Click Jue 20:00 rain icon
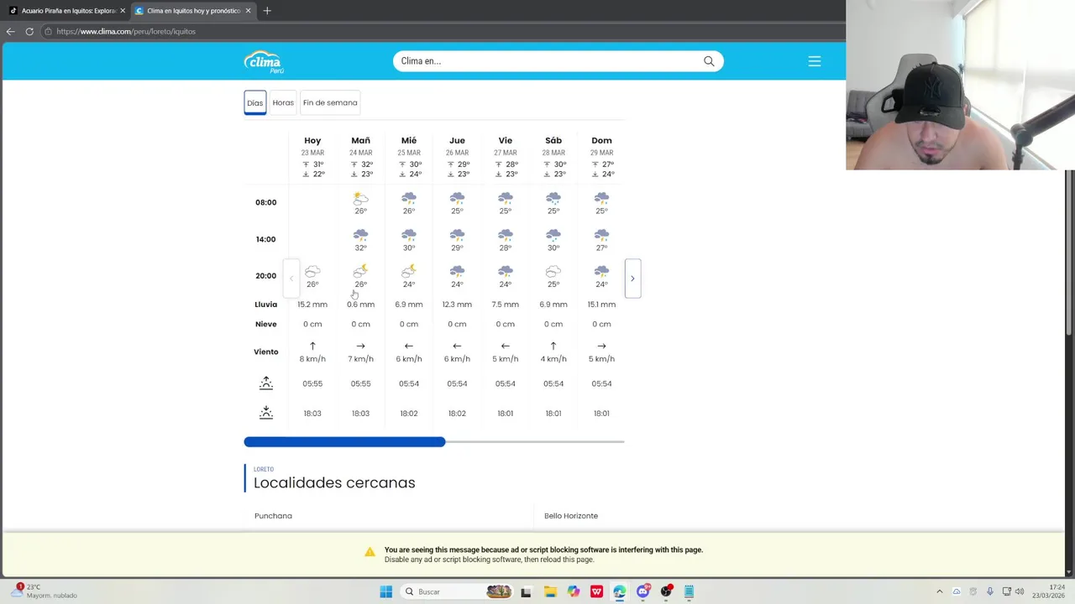This screenshot has height=604, width=1075. 457,272
